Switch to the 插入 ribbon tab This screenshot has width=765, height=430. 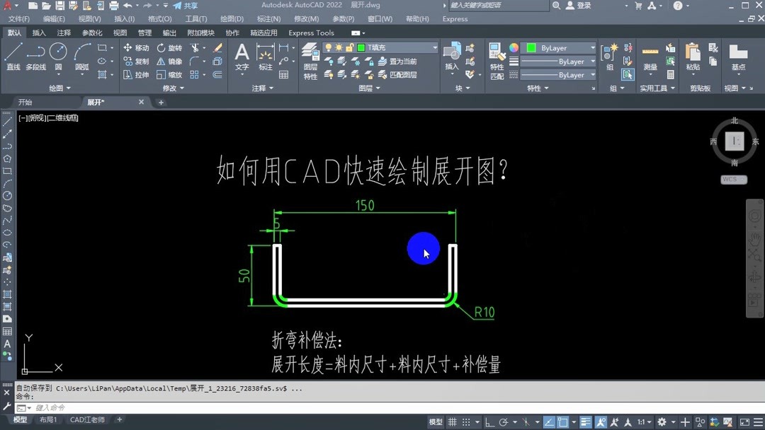click(x=39, y=32)
